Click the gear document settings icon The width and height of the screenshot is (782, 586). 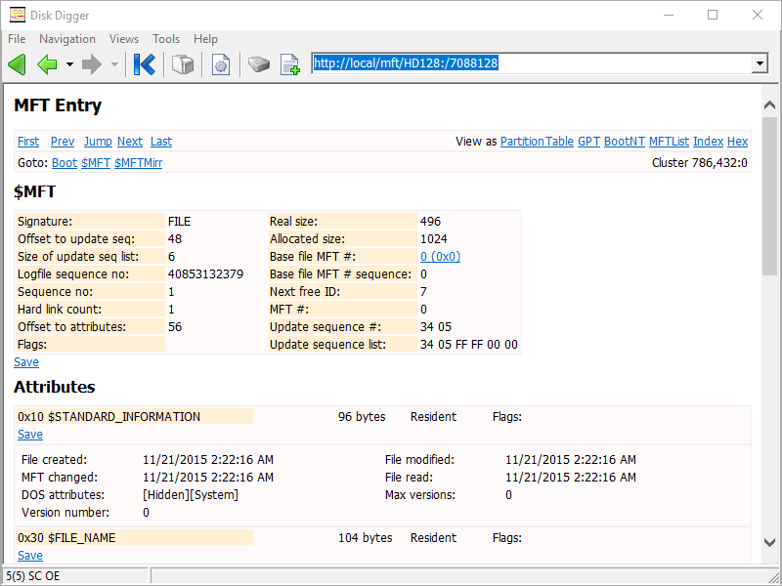pos(221,64)
